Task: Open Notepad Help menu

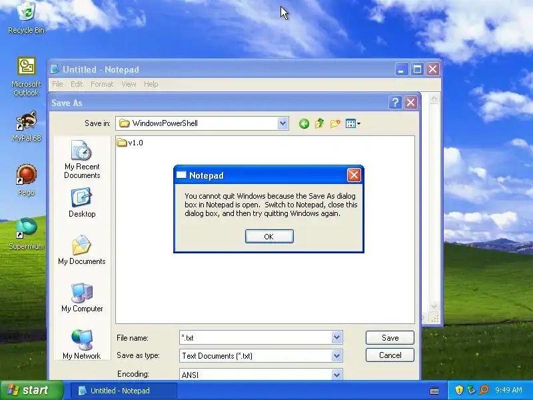Action: click(151, 84)
